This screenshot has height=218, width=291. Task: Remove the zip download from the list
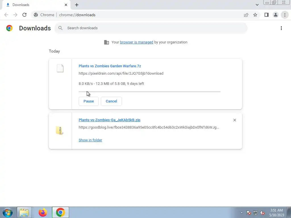click(x=234, y=120)
